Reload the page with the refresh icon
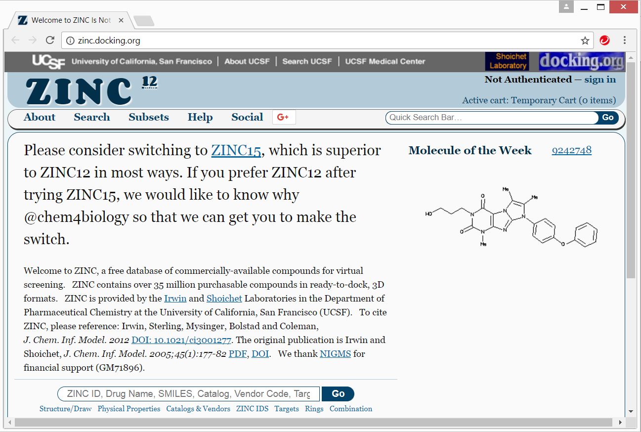This screenshot has width=641, height=432. tap(50, 41)
